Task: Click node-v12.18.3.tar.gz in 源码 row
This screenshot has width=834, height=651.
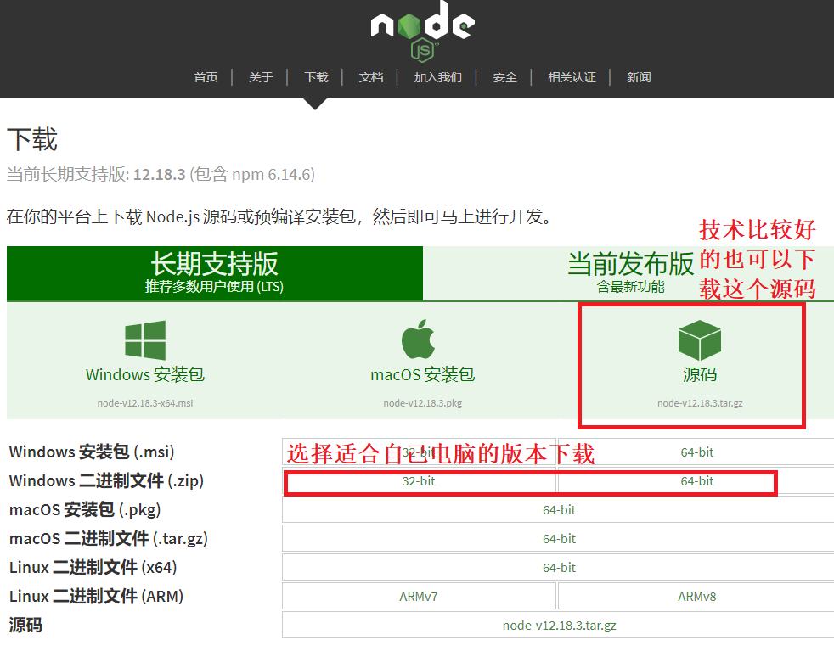Action: (559, 626)
